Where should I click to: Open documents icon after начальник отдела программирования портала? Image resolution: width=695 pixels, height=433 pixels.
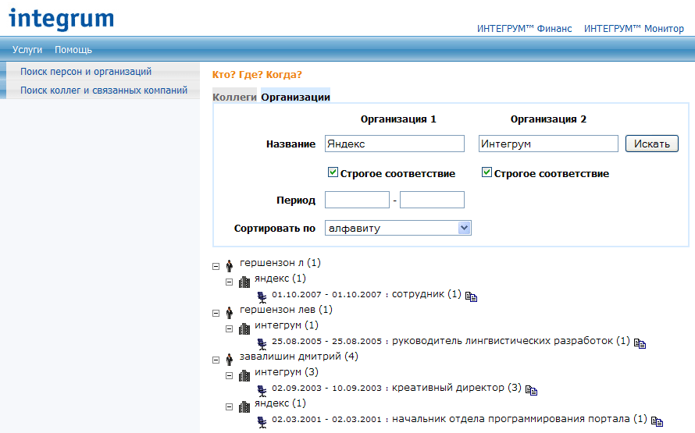coord(657,422)
